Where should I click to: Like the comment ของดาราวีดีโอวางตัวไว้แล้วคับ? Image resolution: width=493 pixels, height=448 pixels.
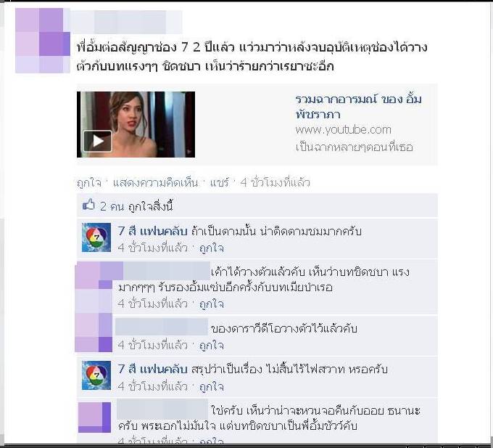[x=212, y=346]
